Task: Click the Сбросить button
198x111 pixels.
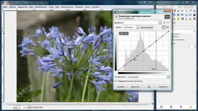Action: (x=135, y=87)
